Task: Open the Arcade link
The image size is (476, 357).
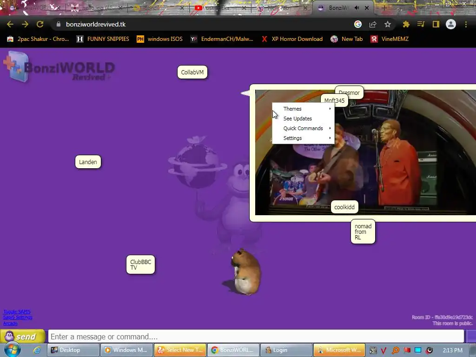Action: (x=10, y=324)
